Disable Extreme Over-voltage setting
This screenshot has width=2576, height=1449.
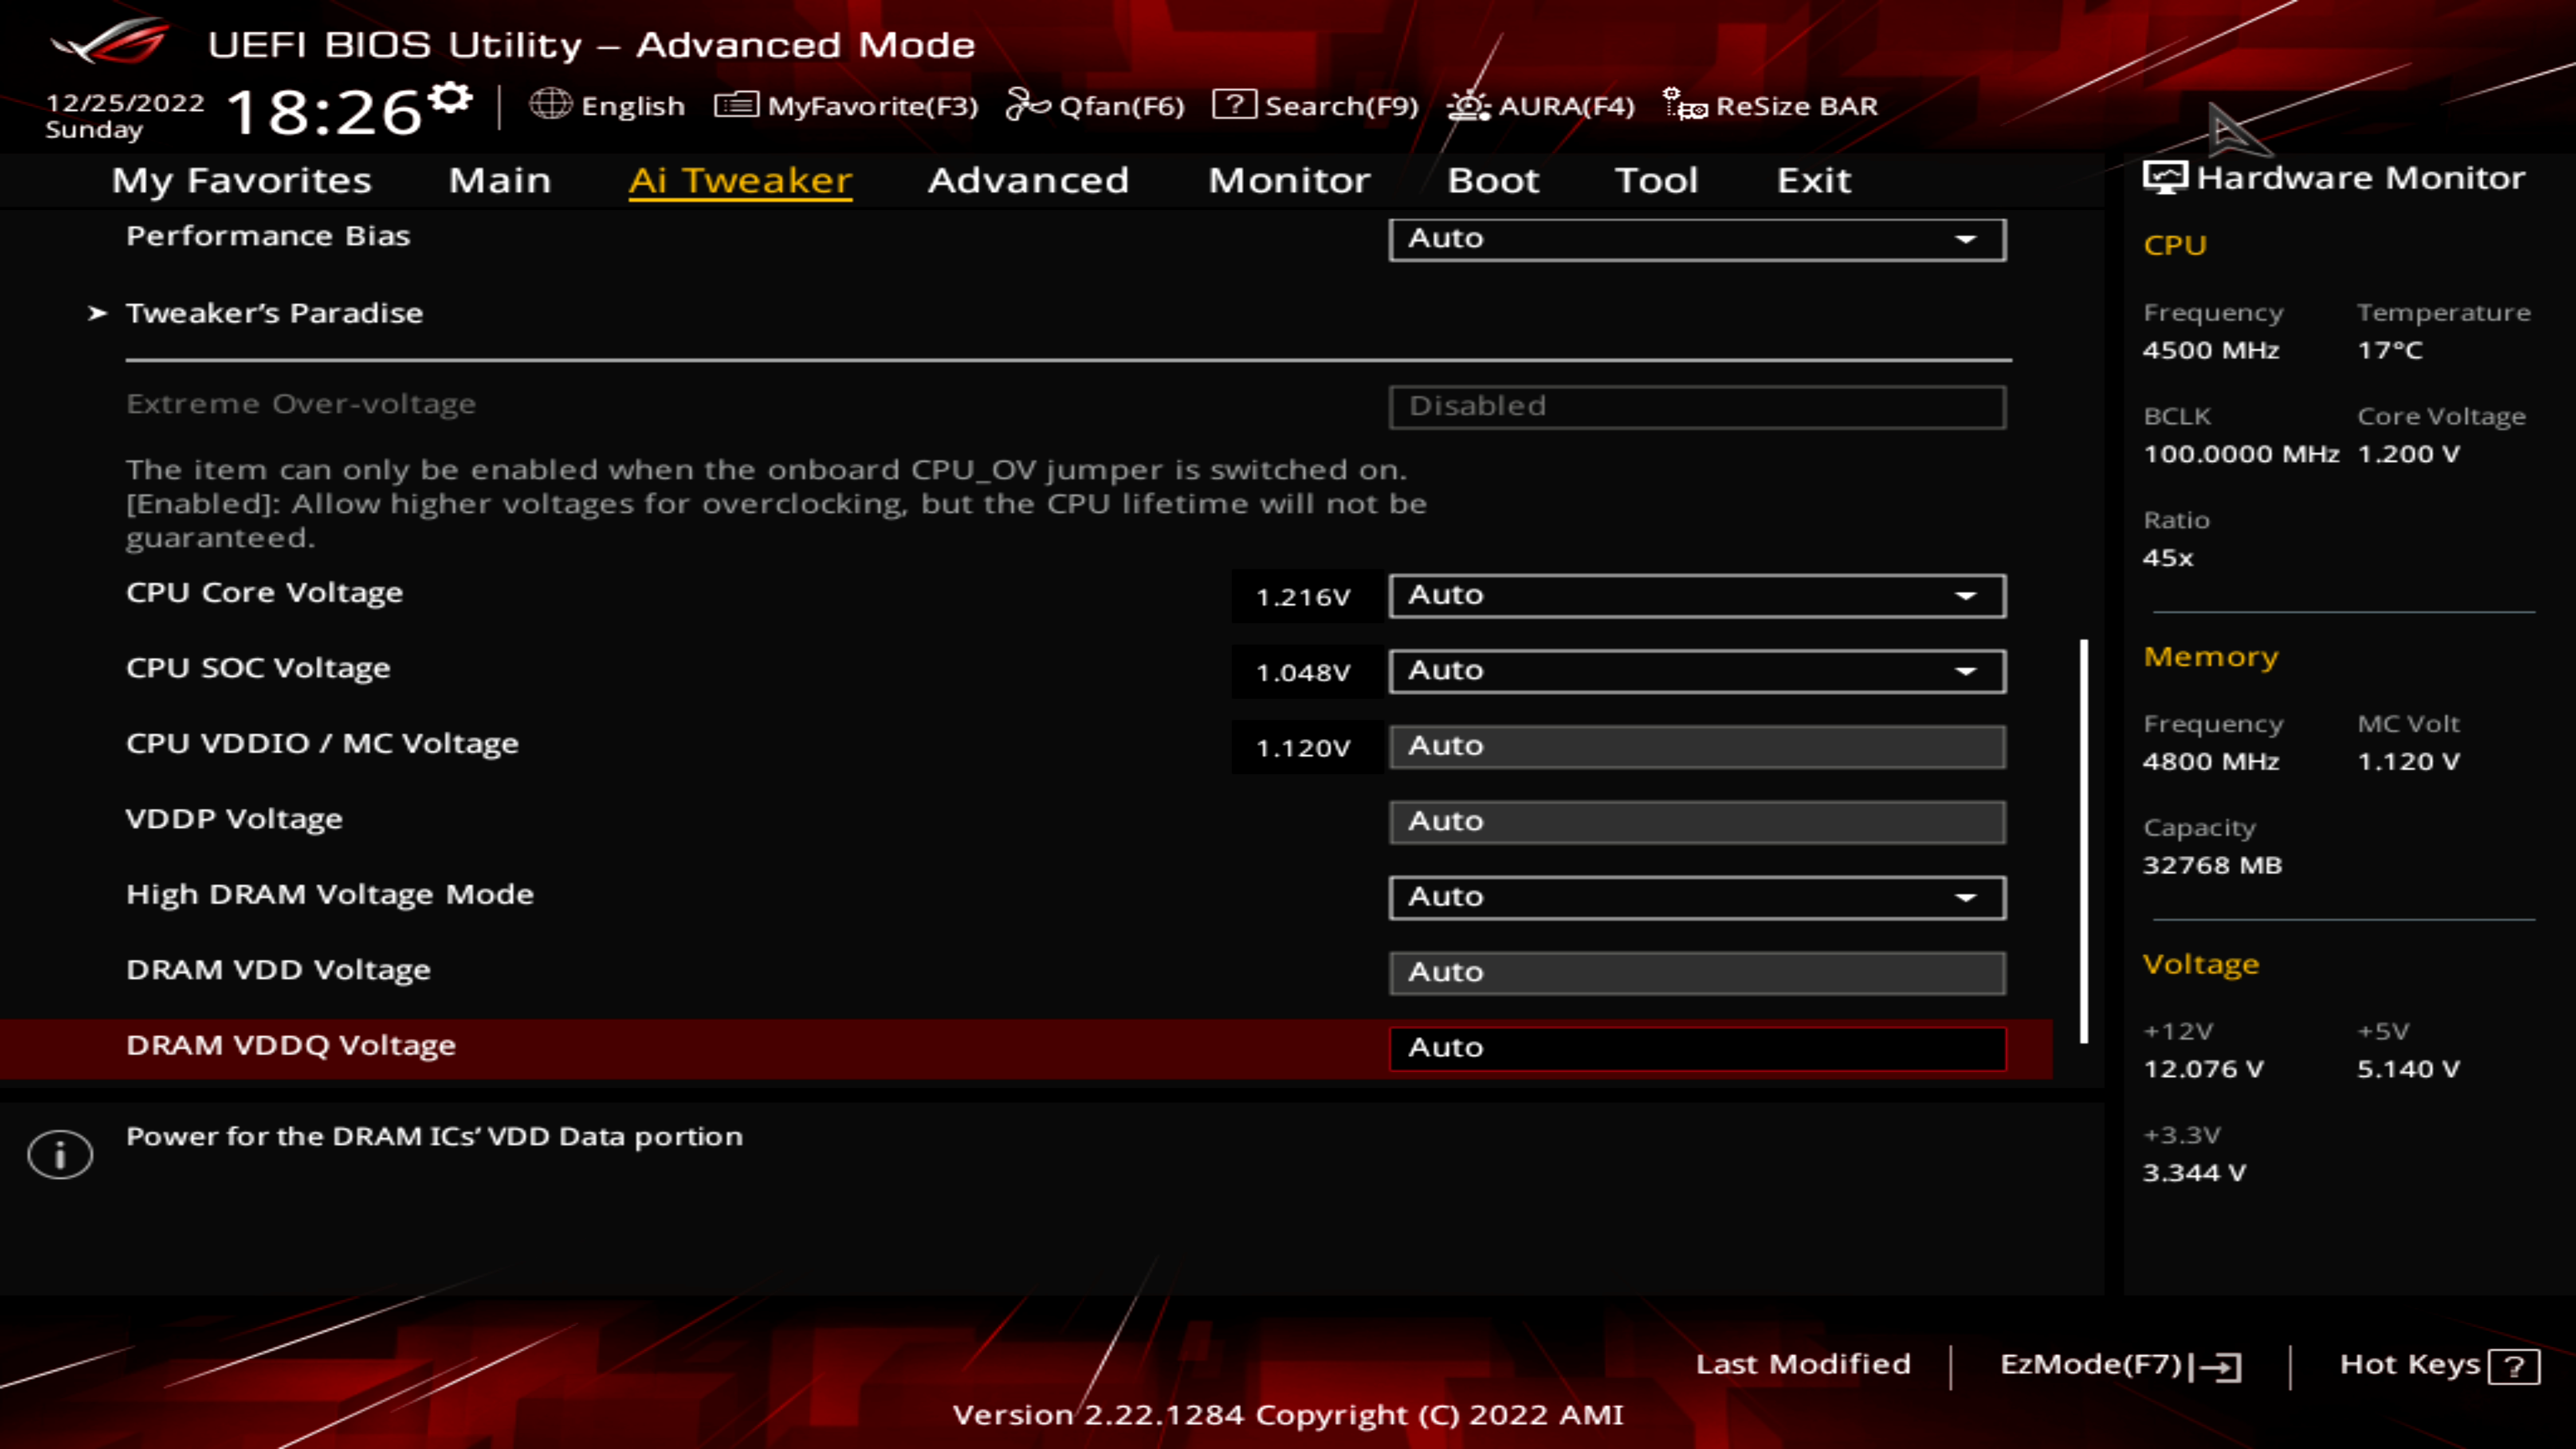coord(1696,406)
